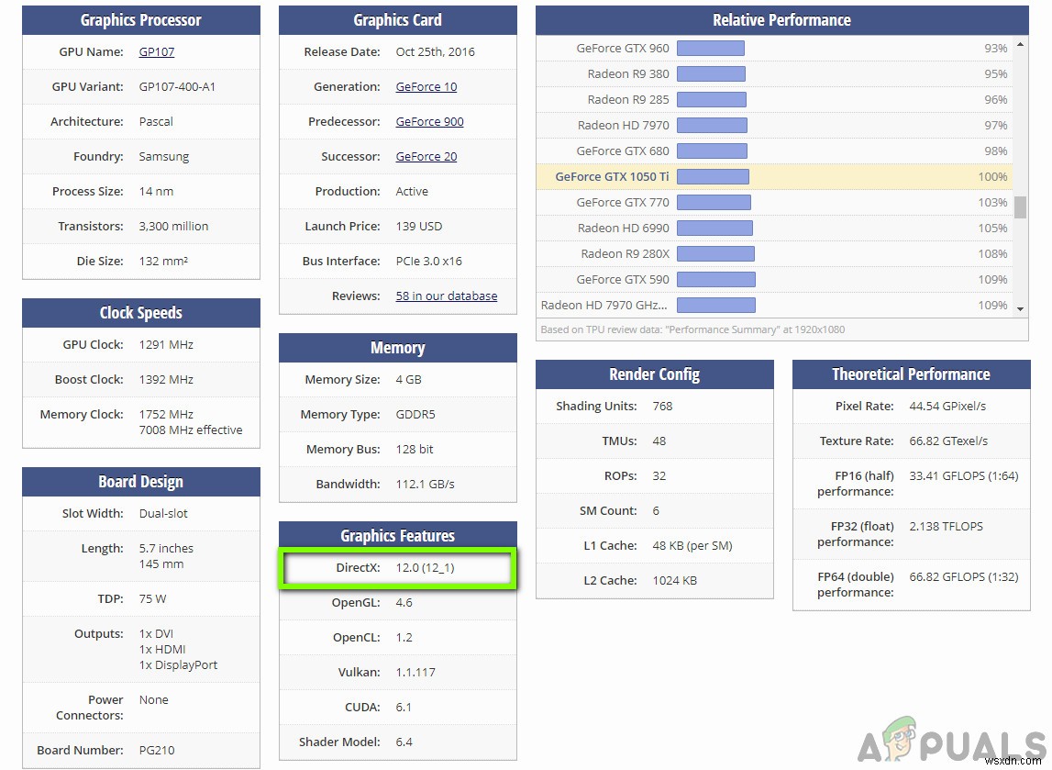Select the Radeon HD 7970 GHz entry
This screenshot has height=770, width=1052.
[604, 306]
